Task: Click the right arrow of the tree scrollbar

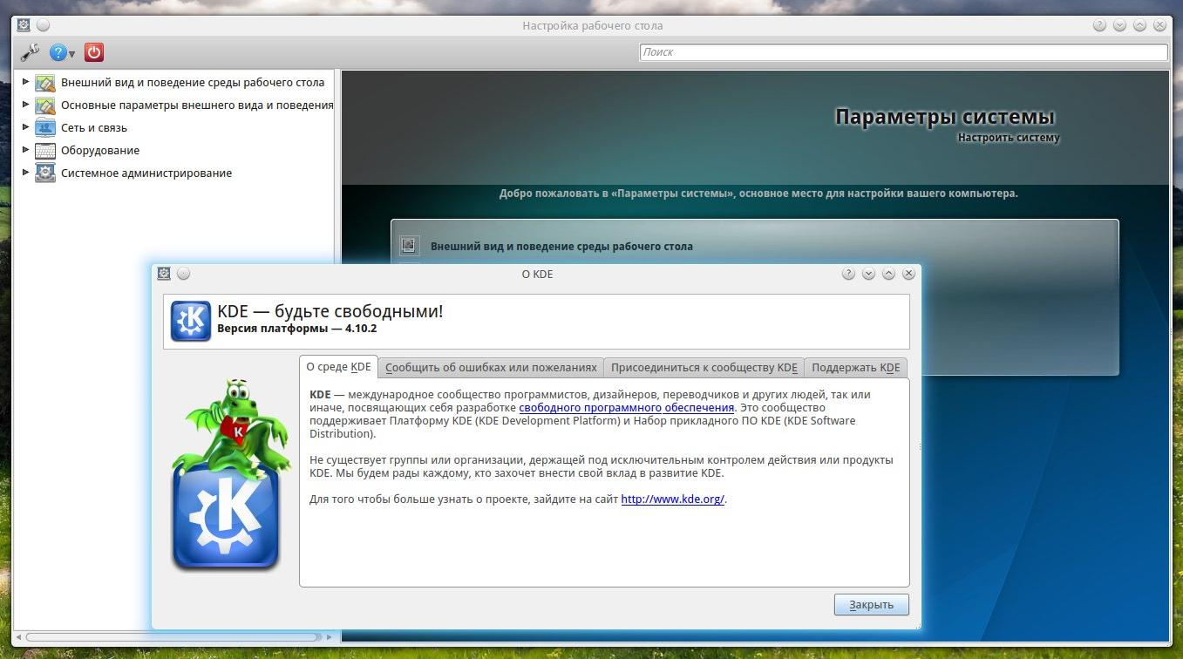Action: pyautogui.click(x=330, y=637)
